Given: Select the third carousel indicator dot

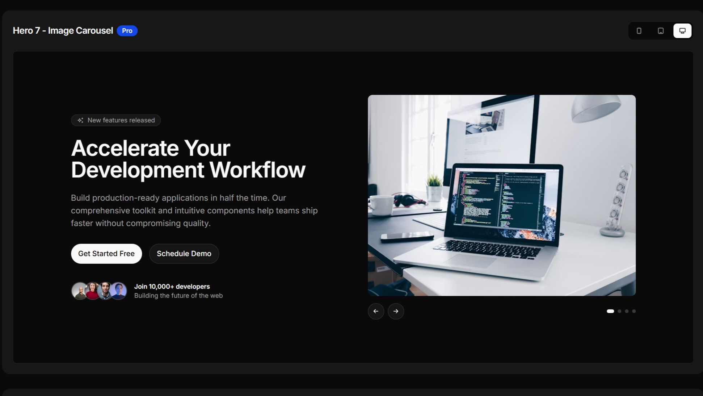Looking at the screenshot, I should point(627,311).
